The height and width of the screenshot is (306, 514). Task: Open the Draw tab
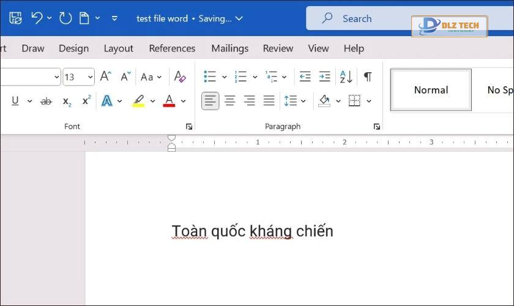click(x=33, y=48)
